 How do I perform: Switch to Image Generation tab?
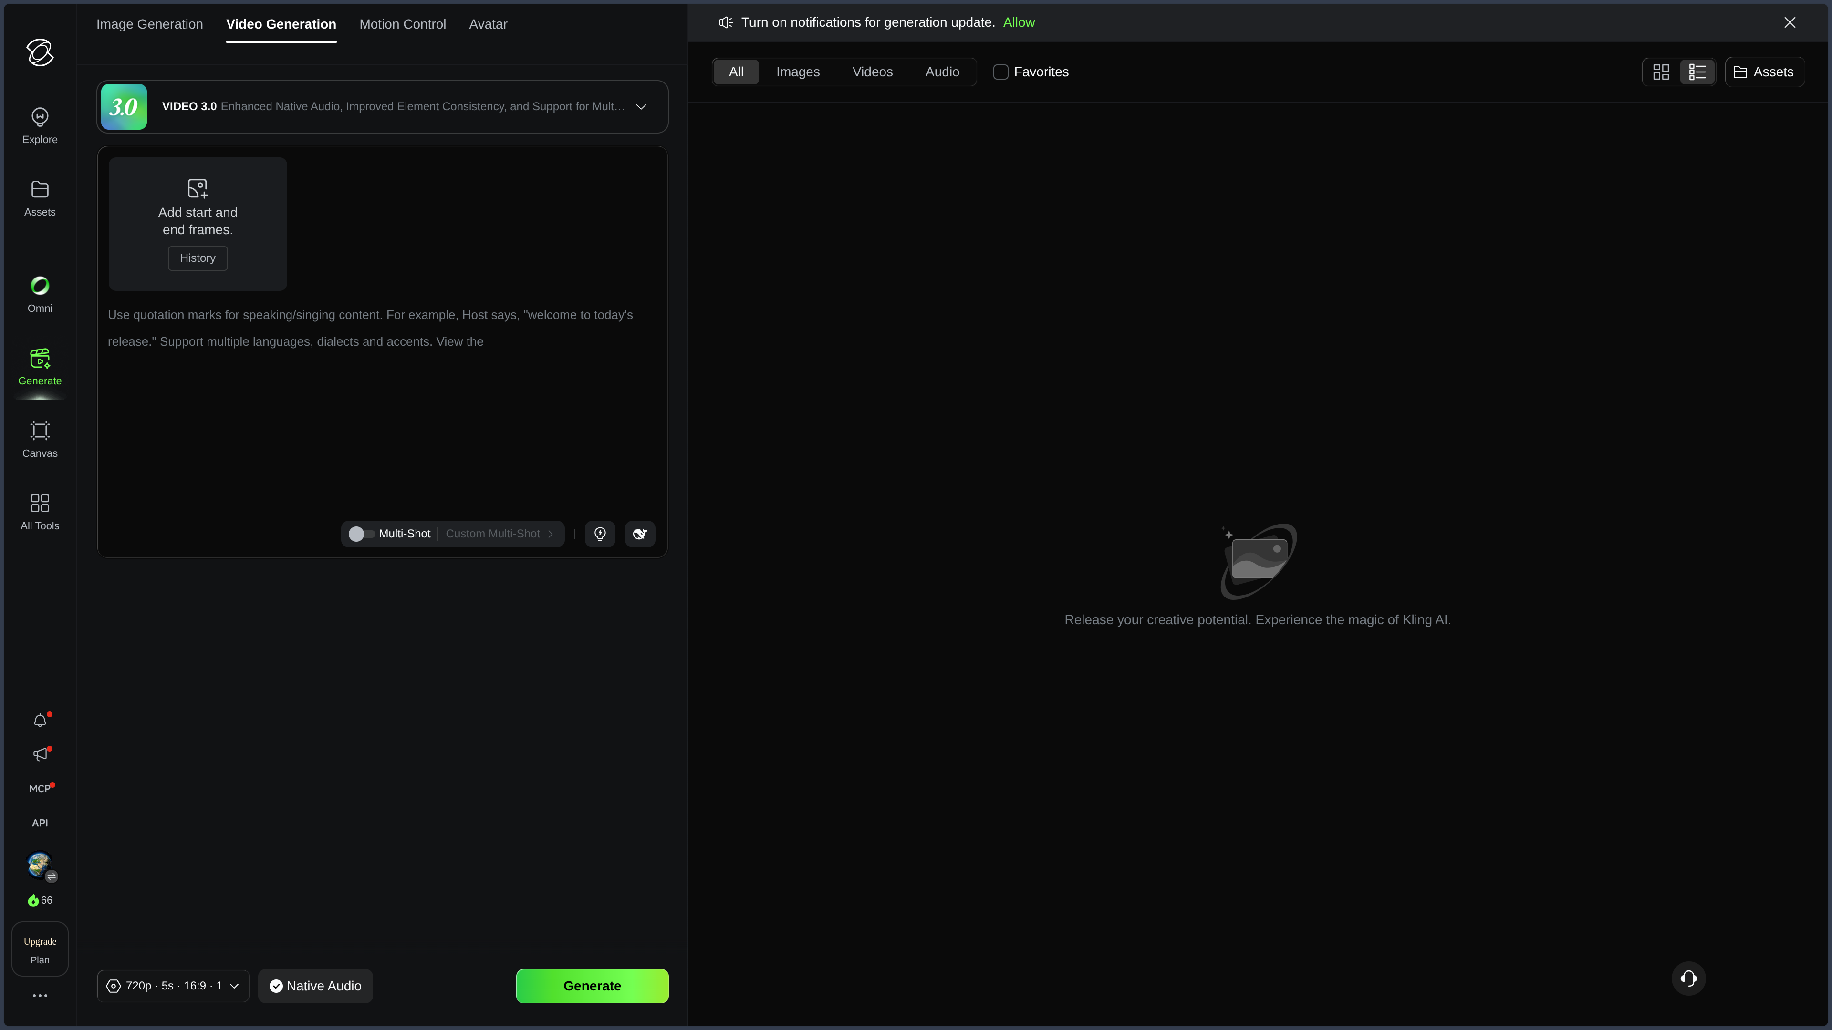point(149,24)
